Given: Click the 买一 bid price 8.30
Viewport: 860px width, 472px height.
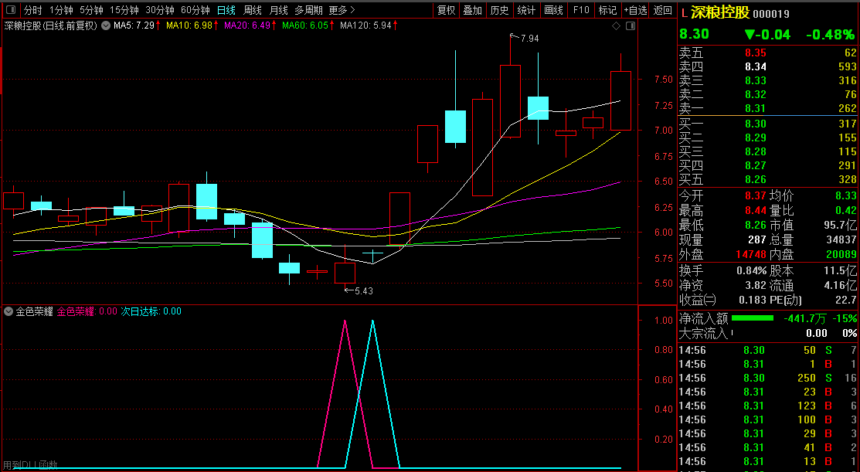Looking at the screenshot, I should click(x=754, y=124).
